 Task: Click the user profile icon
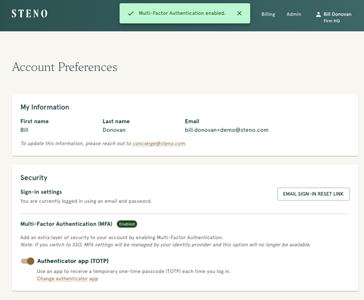pos(319,14)
